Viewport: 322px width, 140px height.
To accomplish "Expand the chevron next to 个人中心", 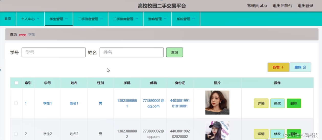I will click(38, 19).
